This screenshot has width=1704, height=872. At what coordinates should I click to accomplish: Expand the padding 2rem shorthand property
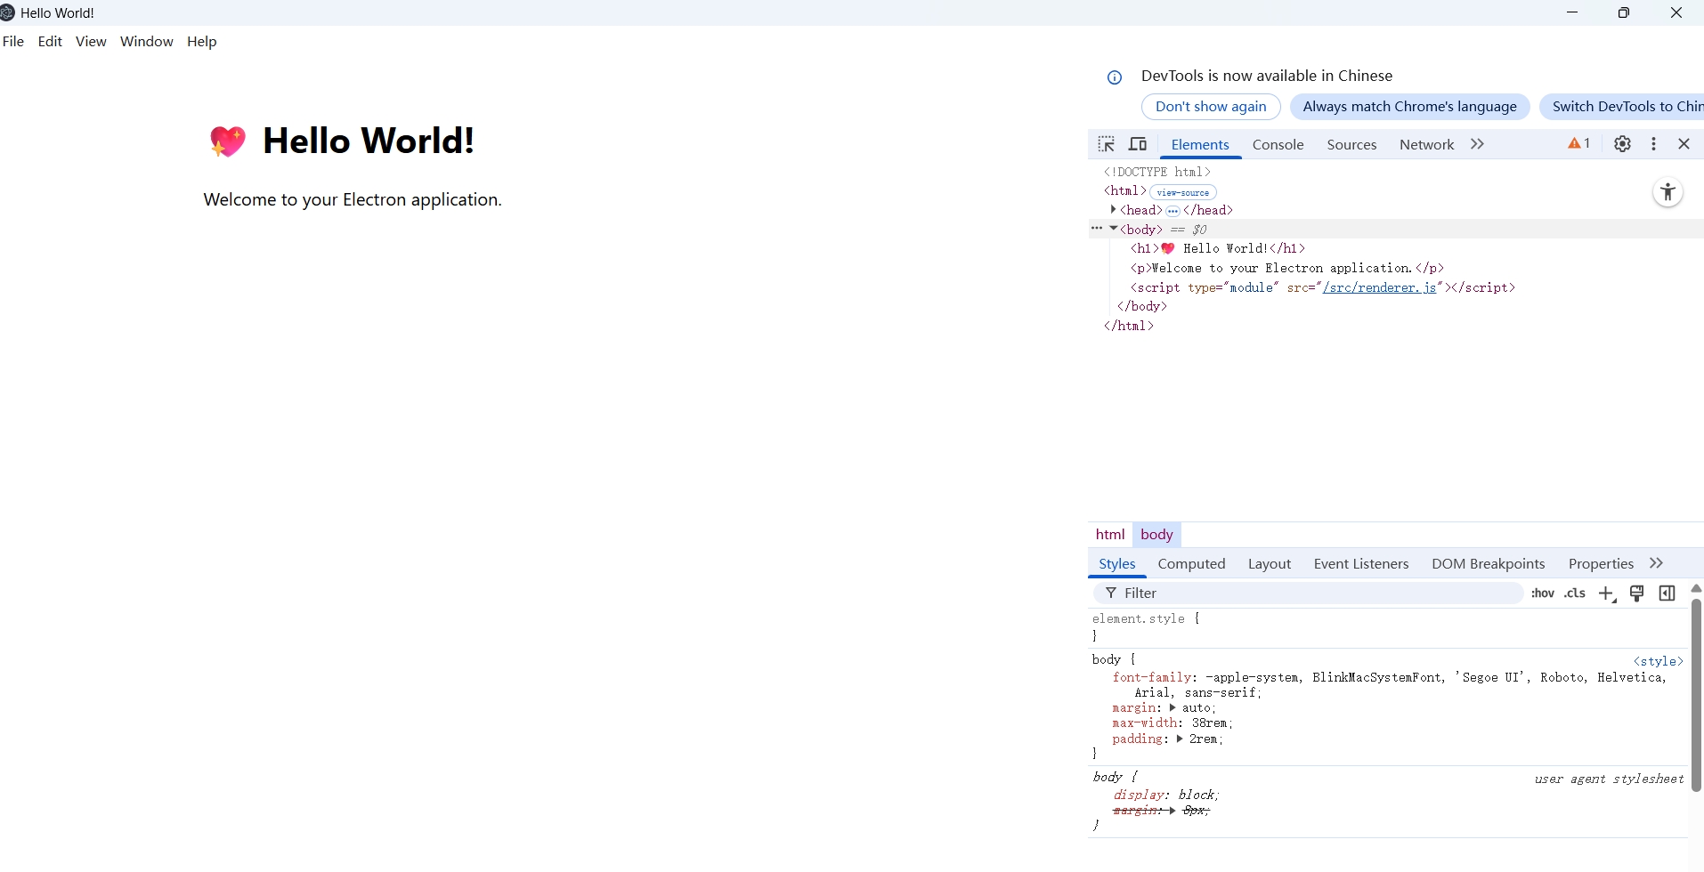click(1180, 739)
